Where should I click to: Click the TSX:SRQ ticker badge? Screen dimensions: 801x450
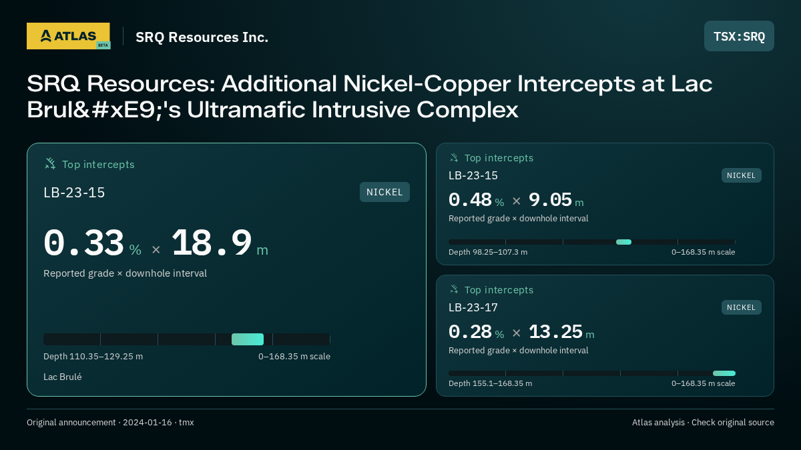(739, 36)
